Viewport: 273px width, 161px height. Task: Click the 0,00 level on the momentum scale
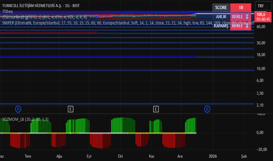pyautogui.click(x=261, y=133)
